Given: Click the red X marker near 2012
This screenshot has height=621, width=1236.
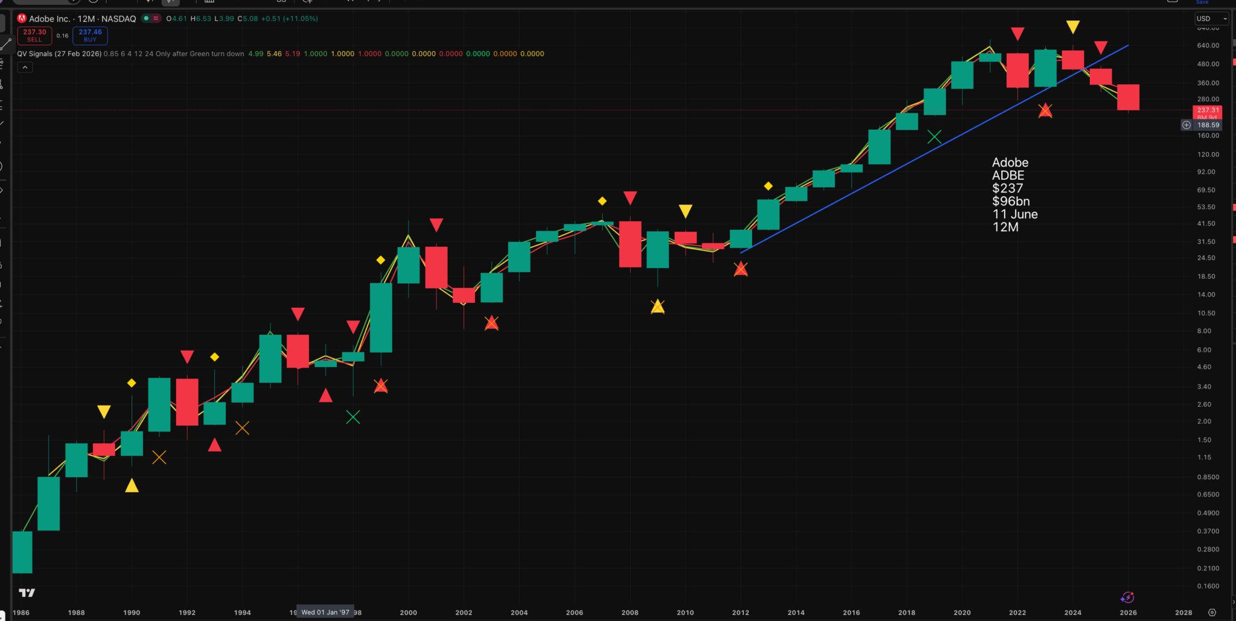Looking at the screenshot, I should (x=741, y=269).
